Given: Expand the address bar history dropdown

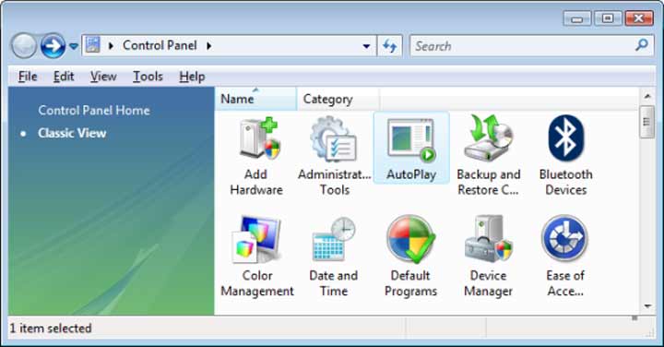Looking at the screenshot, I should click(x=366, y=46).
